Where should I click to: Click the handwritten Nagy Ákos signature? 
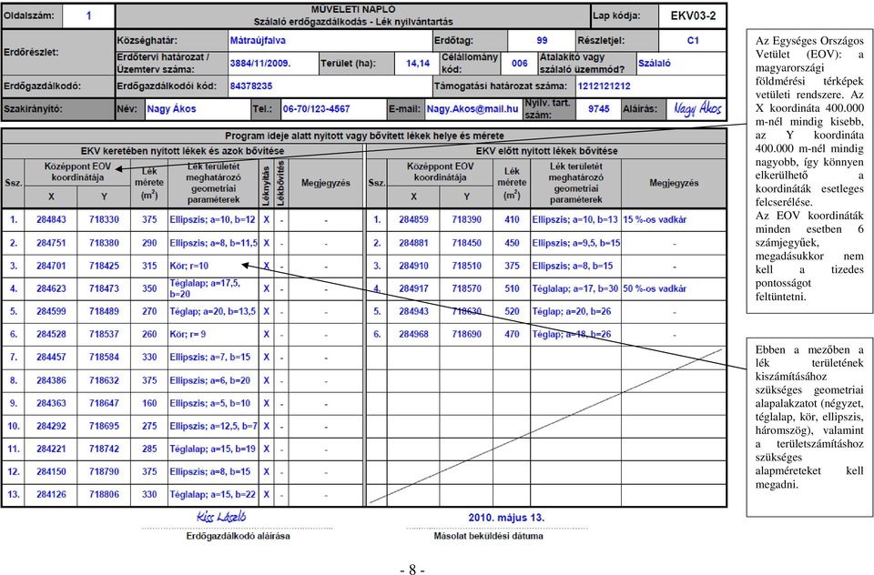[x=696, y=108]
